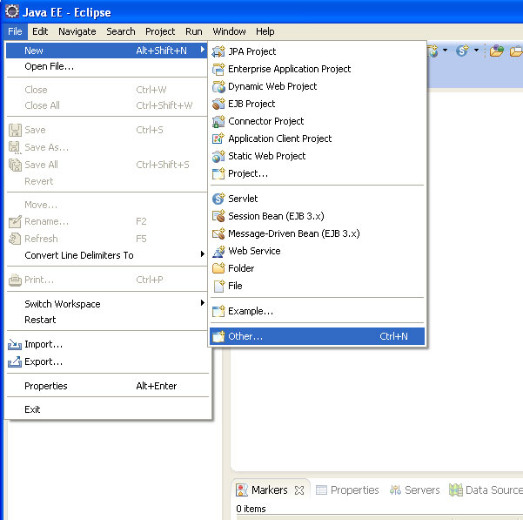Click the new Servlet toolbar button
This screenshot has width=523, height=520.
coord(462,51)
